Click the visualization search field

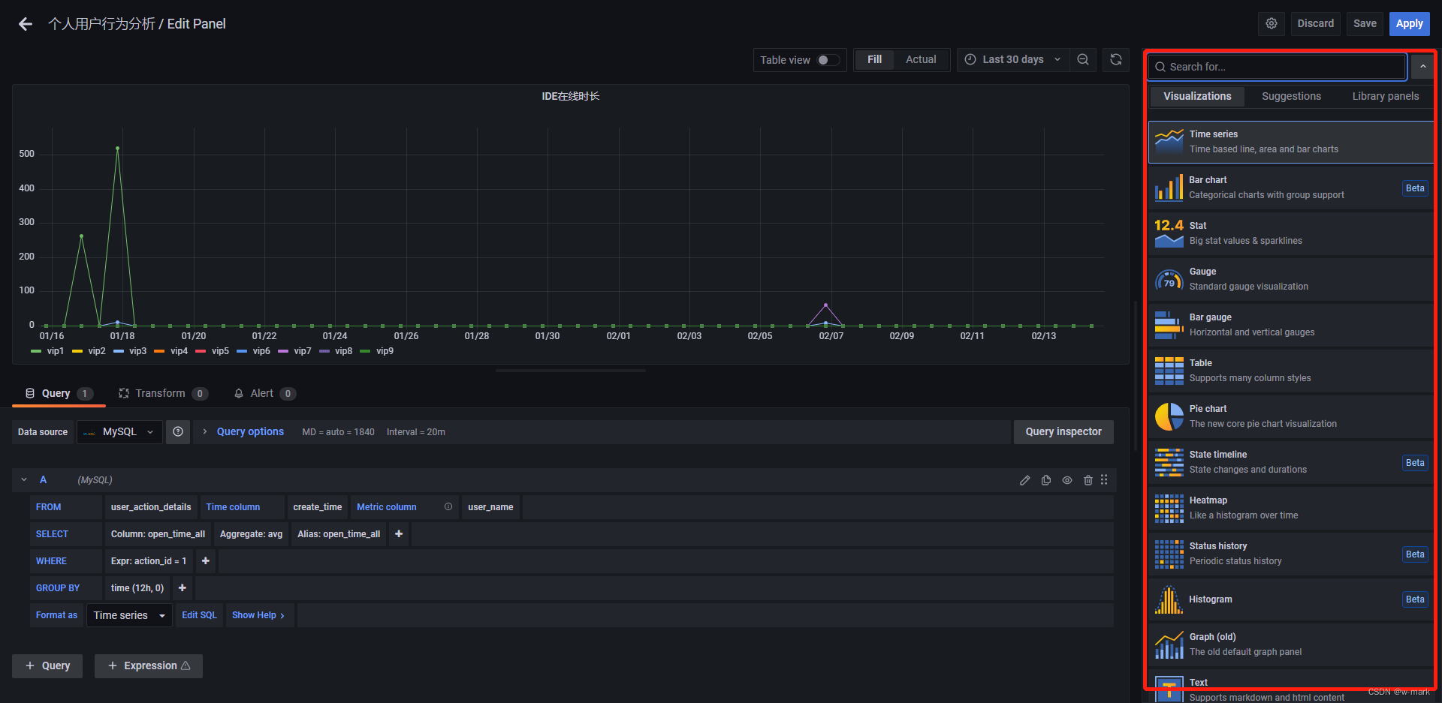pos(1277,66)
